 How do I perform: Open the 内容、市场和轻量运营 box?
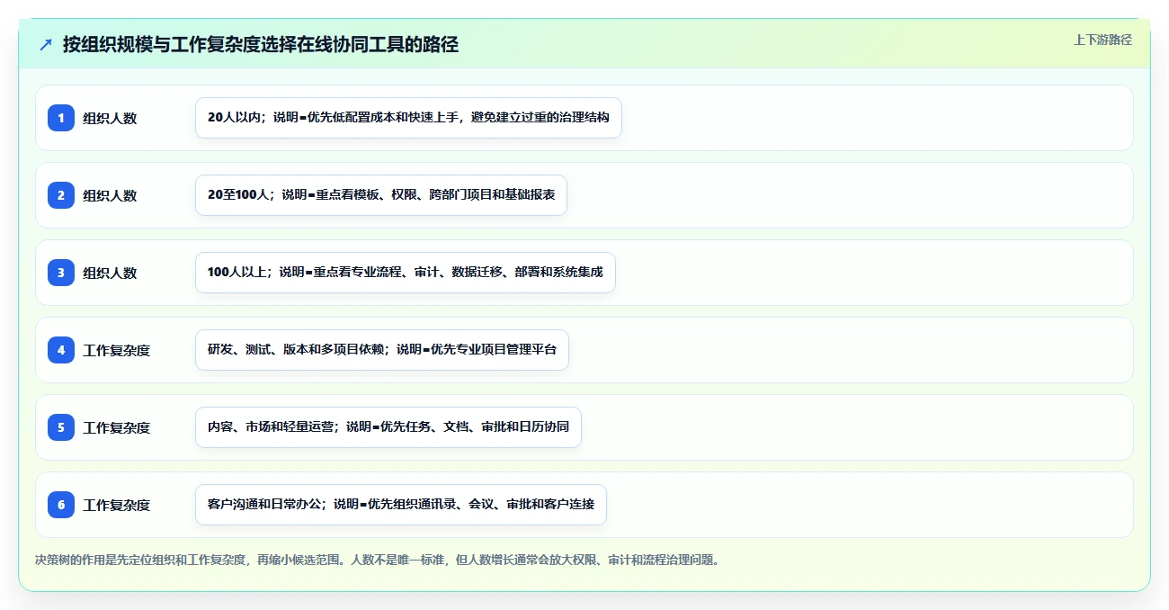point(388,427)
